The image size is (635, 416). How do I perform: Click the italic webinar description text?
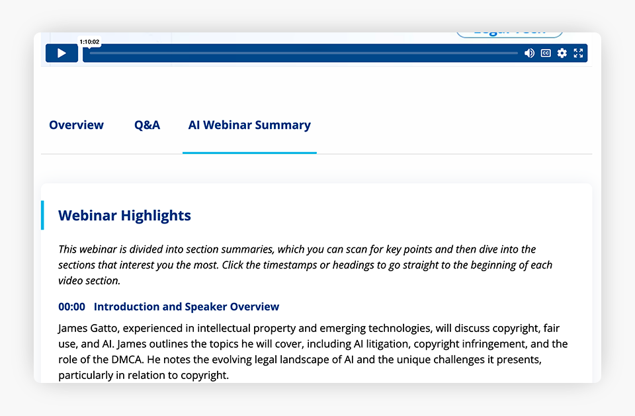[x=304, y=265]
